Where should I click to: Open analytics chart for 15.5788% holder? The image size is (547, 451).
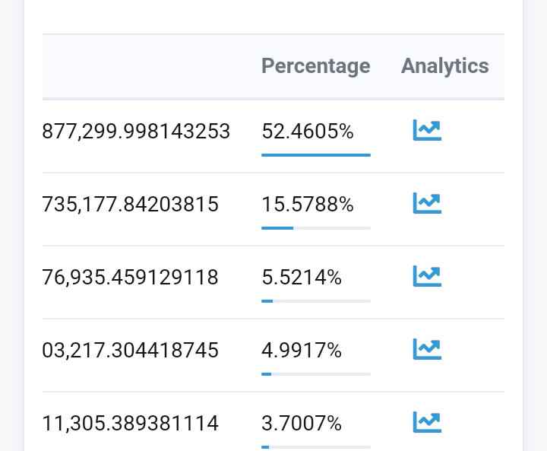(427, 203)
